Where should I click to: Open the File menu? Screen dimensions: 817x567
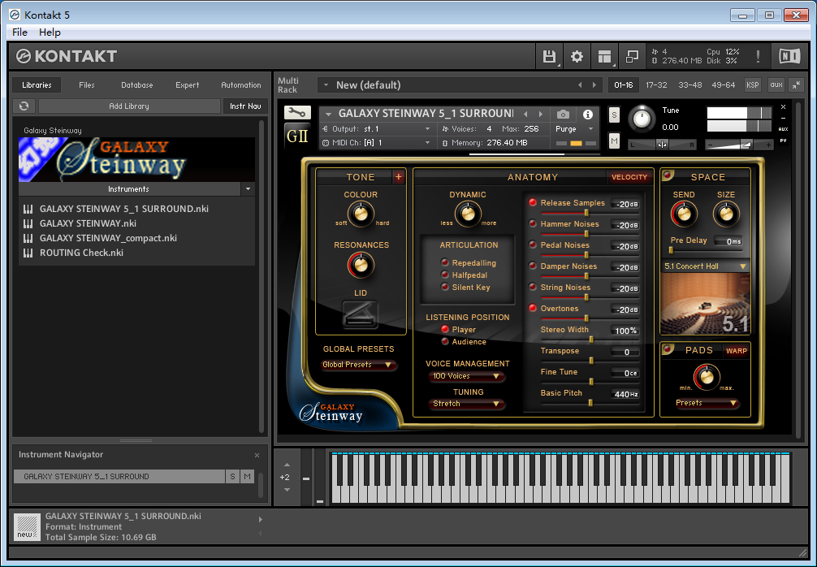click(19, 32)
